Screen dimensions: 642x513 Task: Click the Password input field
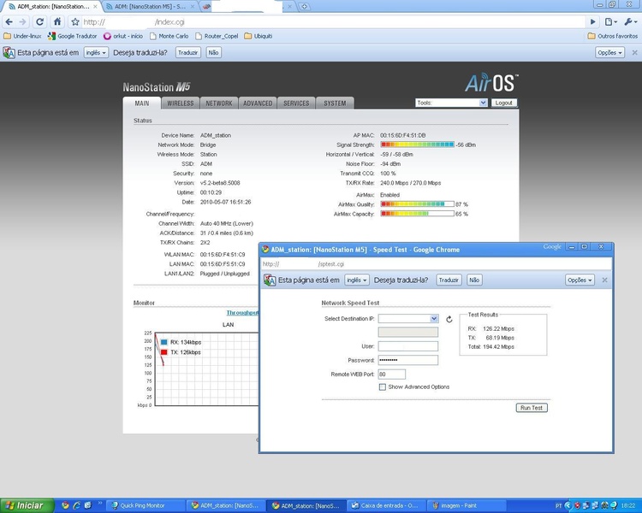[x=408, y=360]
